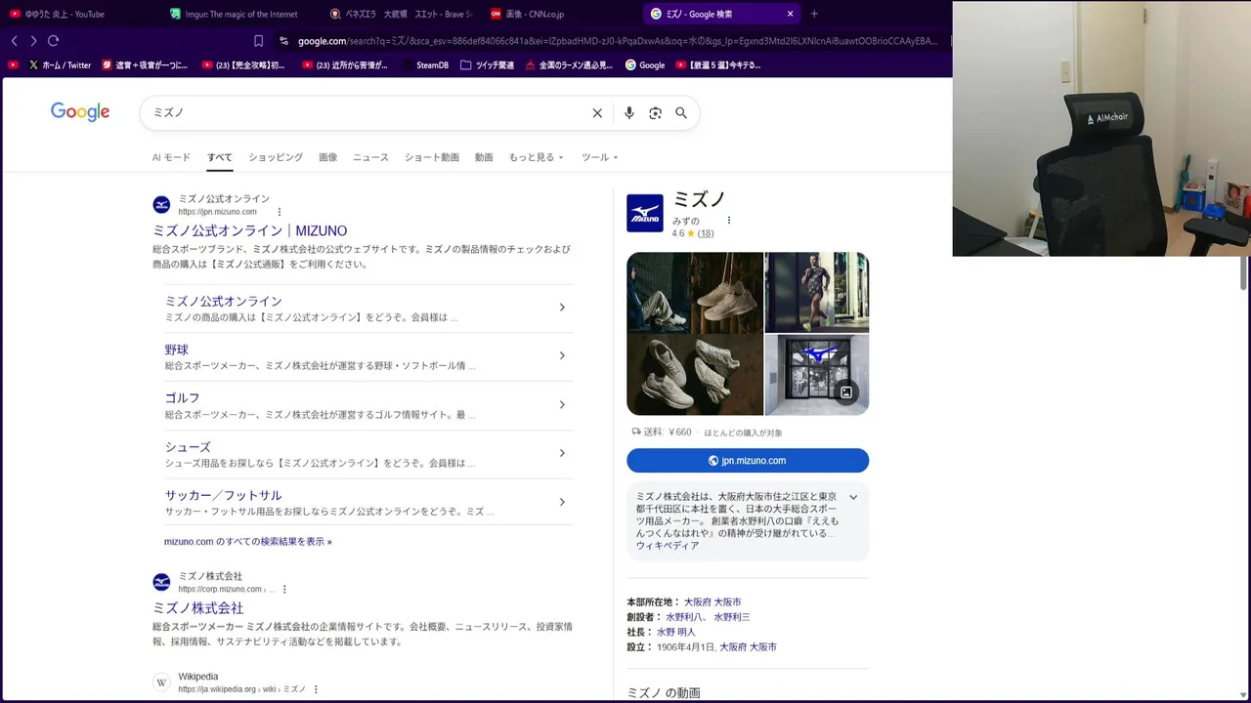Go forward using browser forward arrow
The width and height of the screenshot is (1251, 703).
click(33, 41)
